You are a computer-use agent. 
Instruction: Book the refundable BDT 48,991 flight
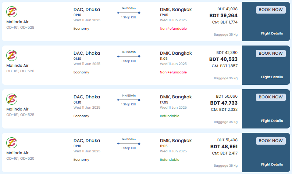pyautogui.click(x=271, y=141)
